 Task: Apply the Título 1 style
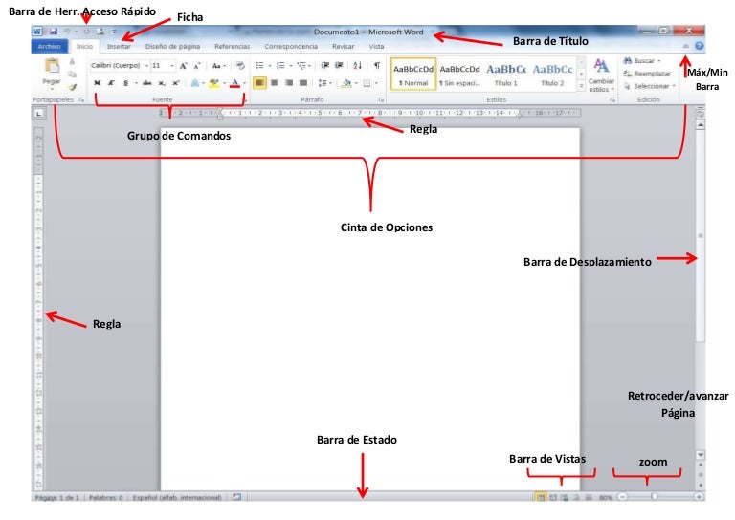(505, 73)
